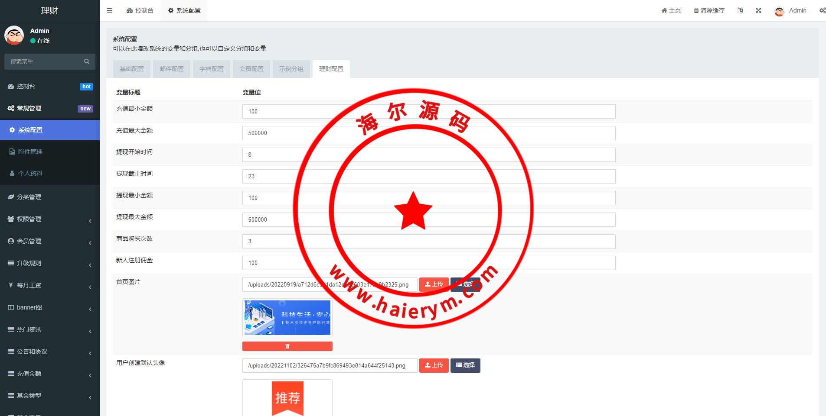Click the 充值最小金额 input field
This screenshot has height=416, width=826.
pyautogui.click(x=428, y=111)
